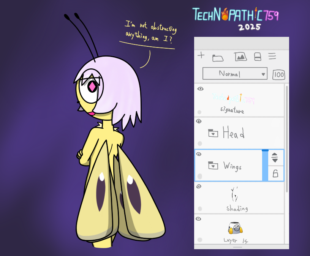Toggle the small circle on Head folder
Viewport: 310px width, 256px height.
point(200,143)
